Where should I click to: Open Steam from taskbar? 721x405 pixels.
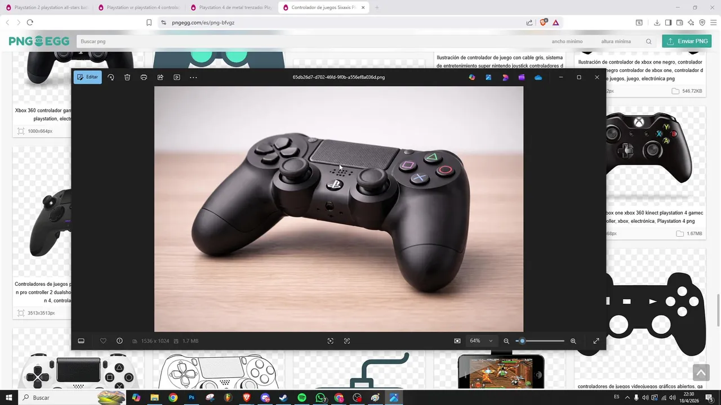pyautogui.click(x=283, y=398)
